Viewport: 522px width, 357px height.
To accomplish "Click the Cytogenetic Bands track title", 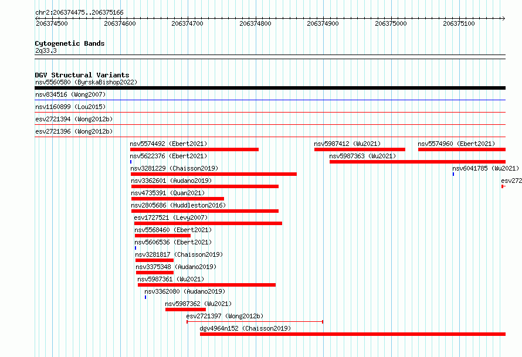I will click(x=70, y=43).
